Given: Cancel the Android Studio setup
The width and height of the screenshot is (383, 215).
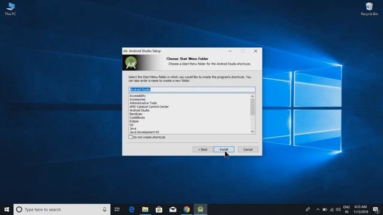Looking at the screenshot, I should pos(248,149).
